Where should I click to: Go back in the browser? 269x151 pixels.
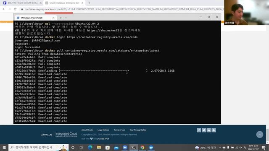(4, 9)
